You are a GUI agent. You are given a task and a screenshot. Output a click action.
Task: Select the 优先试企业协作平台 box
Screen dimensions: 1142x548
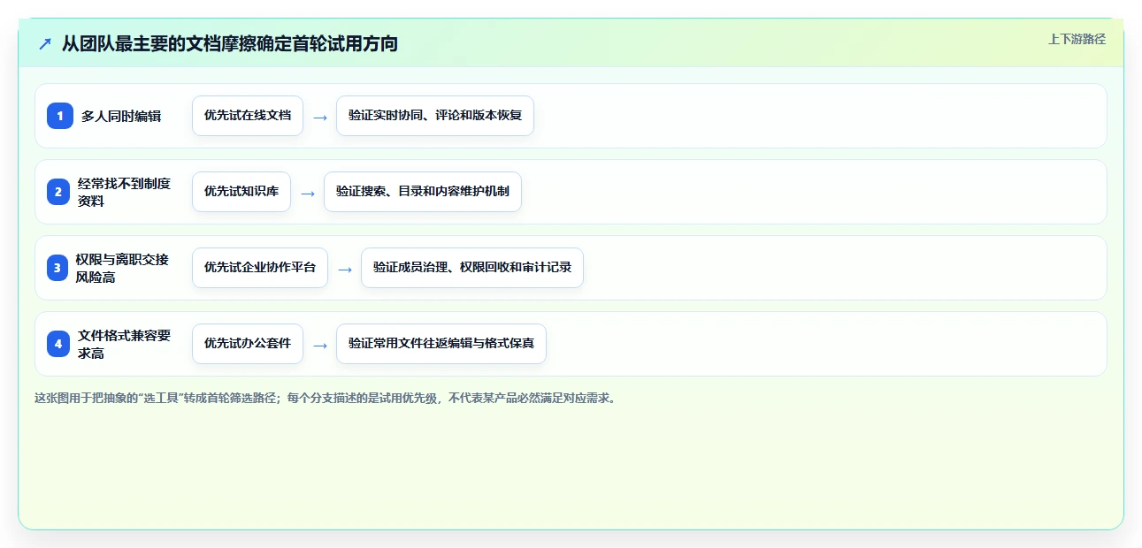[260, 268]
